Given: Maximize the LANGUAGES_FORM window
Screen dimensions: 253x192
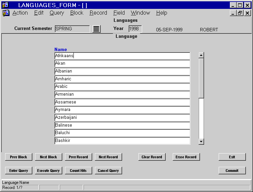Looking at the screenshot, I should coord(240,5).
